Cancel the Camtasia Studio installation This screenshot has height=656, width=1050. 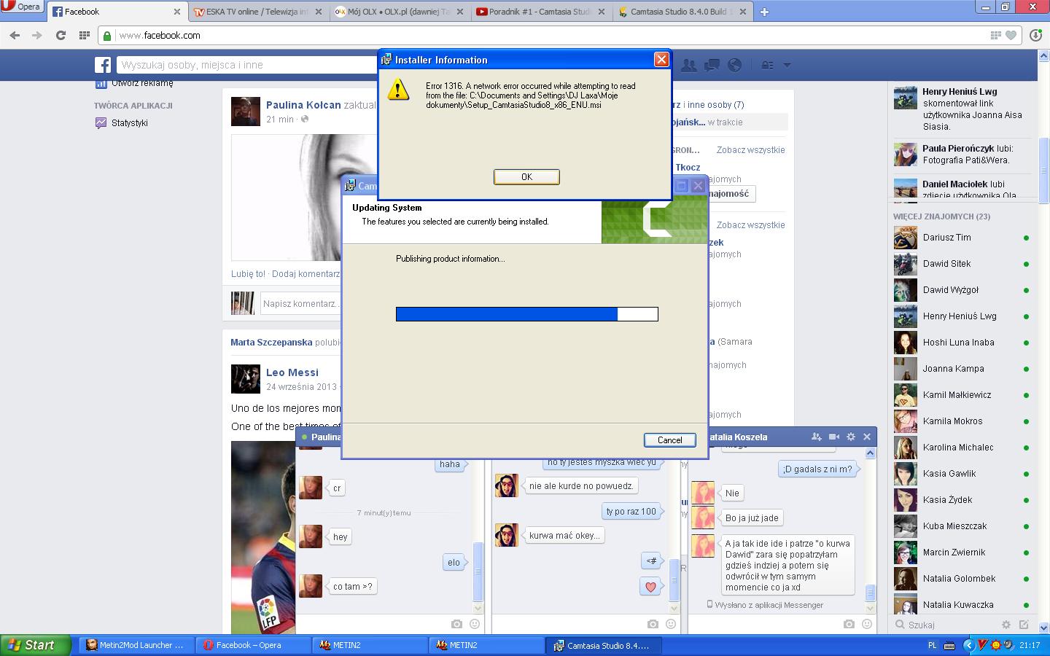669,440
